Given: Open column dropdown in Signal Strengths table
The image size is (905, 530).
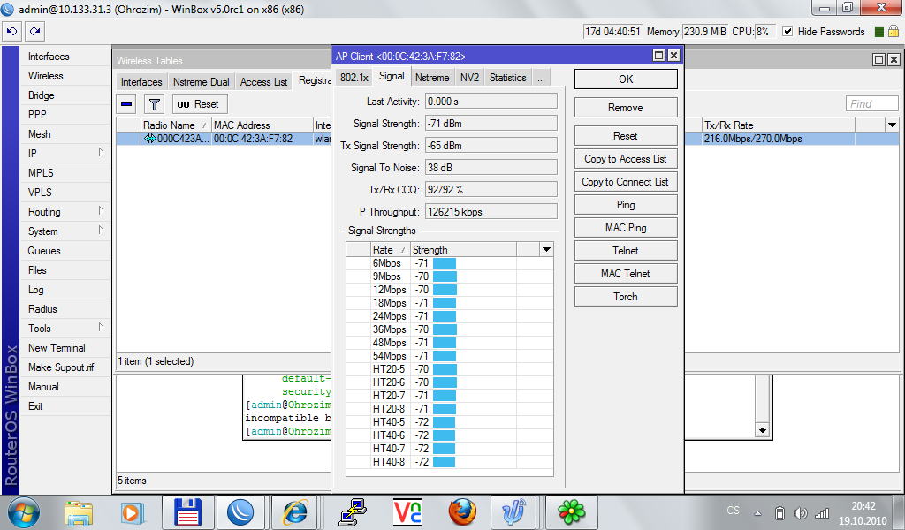Looking at the screenshot, I should coord(546,250).
